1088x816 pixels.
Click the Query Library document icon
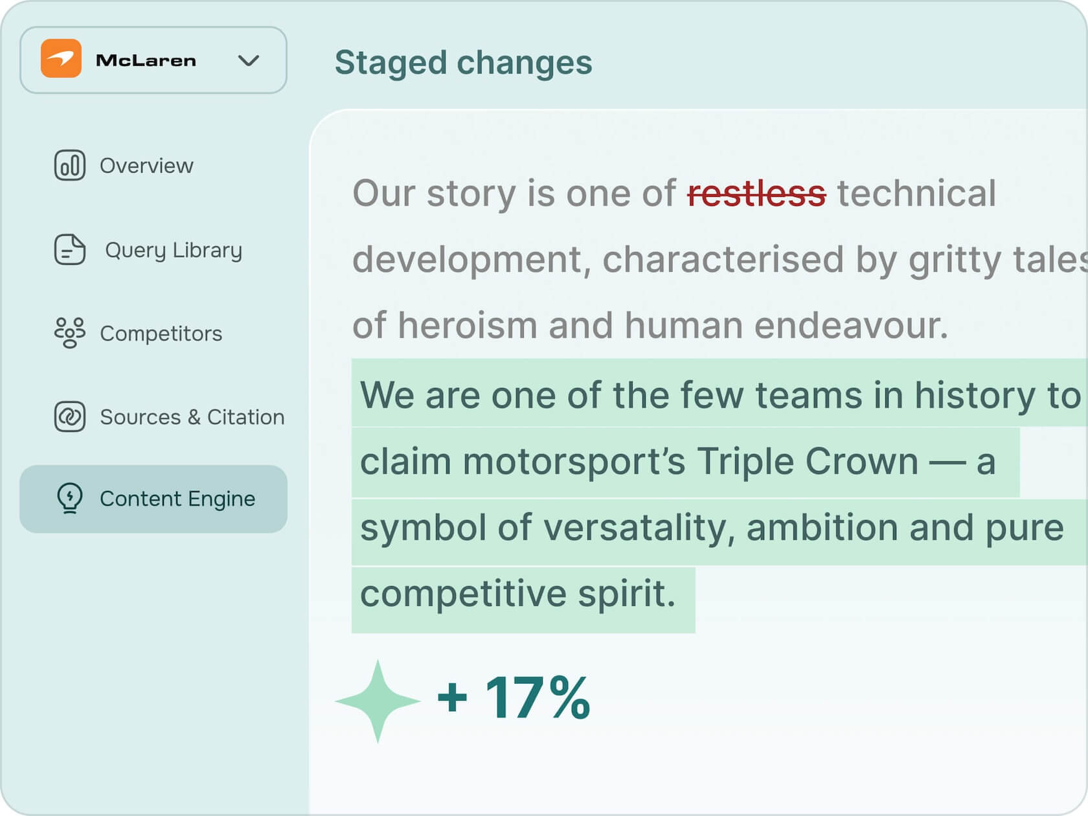(69, 250)
